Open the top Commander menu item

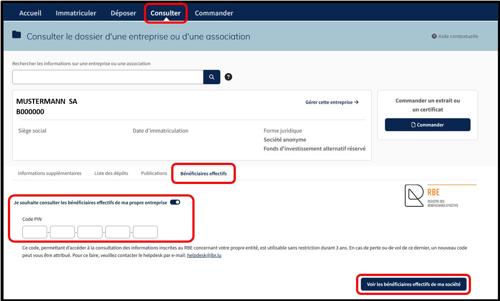pyautogui.click(x=214, y=13)
